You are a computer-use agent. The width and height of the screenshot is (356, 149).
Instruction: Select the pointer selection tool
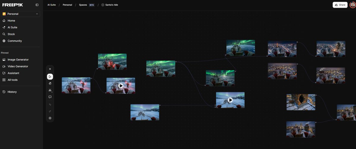50,77
